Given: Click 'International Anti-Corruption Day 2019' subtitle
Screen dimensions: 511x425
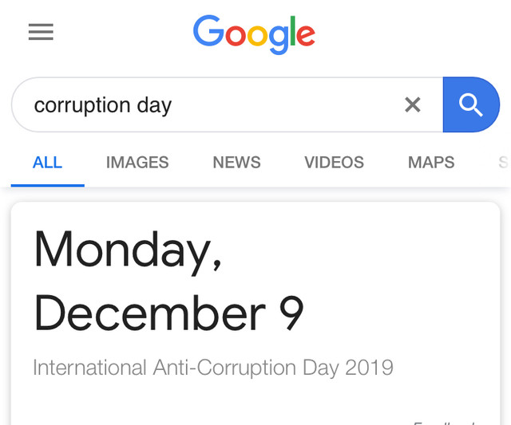Looking at the screenshot, I should (213, 368).
